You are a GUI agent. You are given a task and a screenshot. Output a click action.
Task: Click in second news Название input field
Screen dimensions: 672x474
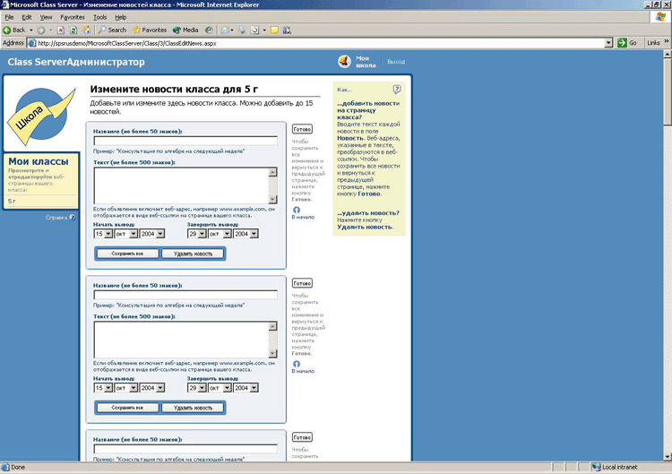pos(185,295)
